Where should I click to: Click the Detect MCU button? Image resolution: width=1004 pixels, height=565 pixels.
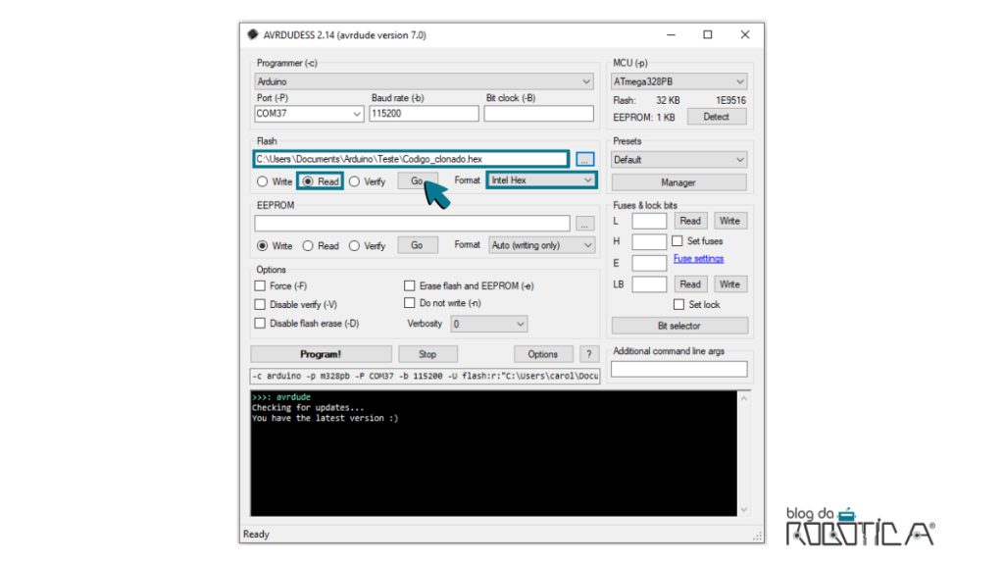[716, 117]
